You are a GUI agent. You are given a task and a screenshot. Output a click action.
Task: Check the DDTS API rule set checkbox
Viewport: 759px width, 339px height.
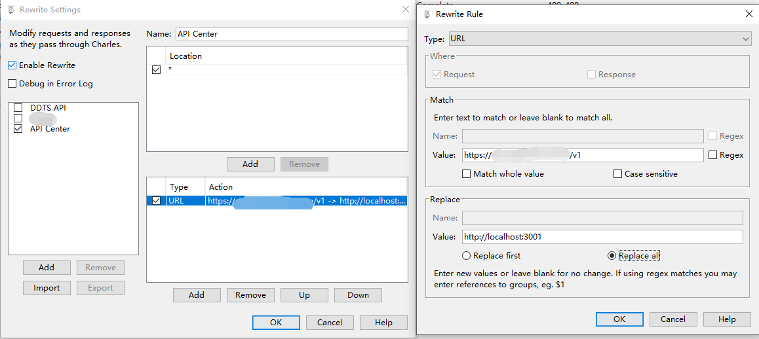point(18,108)
